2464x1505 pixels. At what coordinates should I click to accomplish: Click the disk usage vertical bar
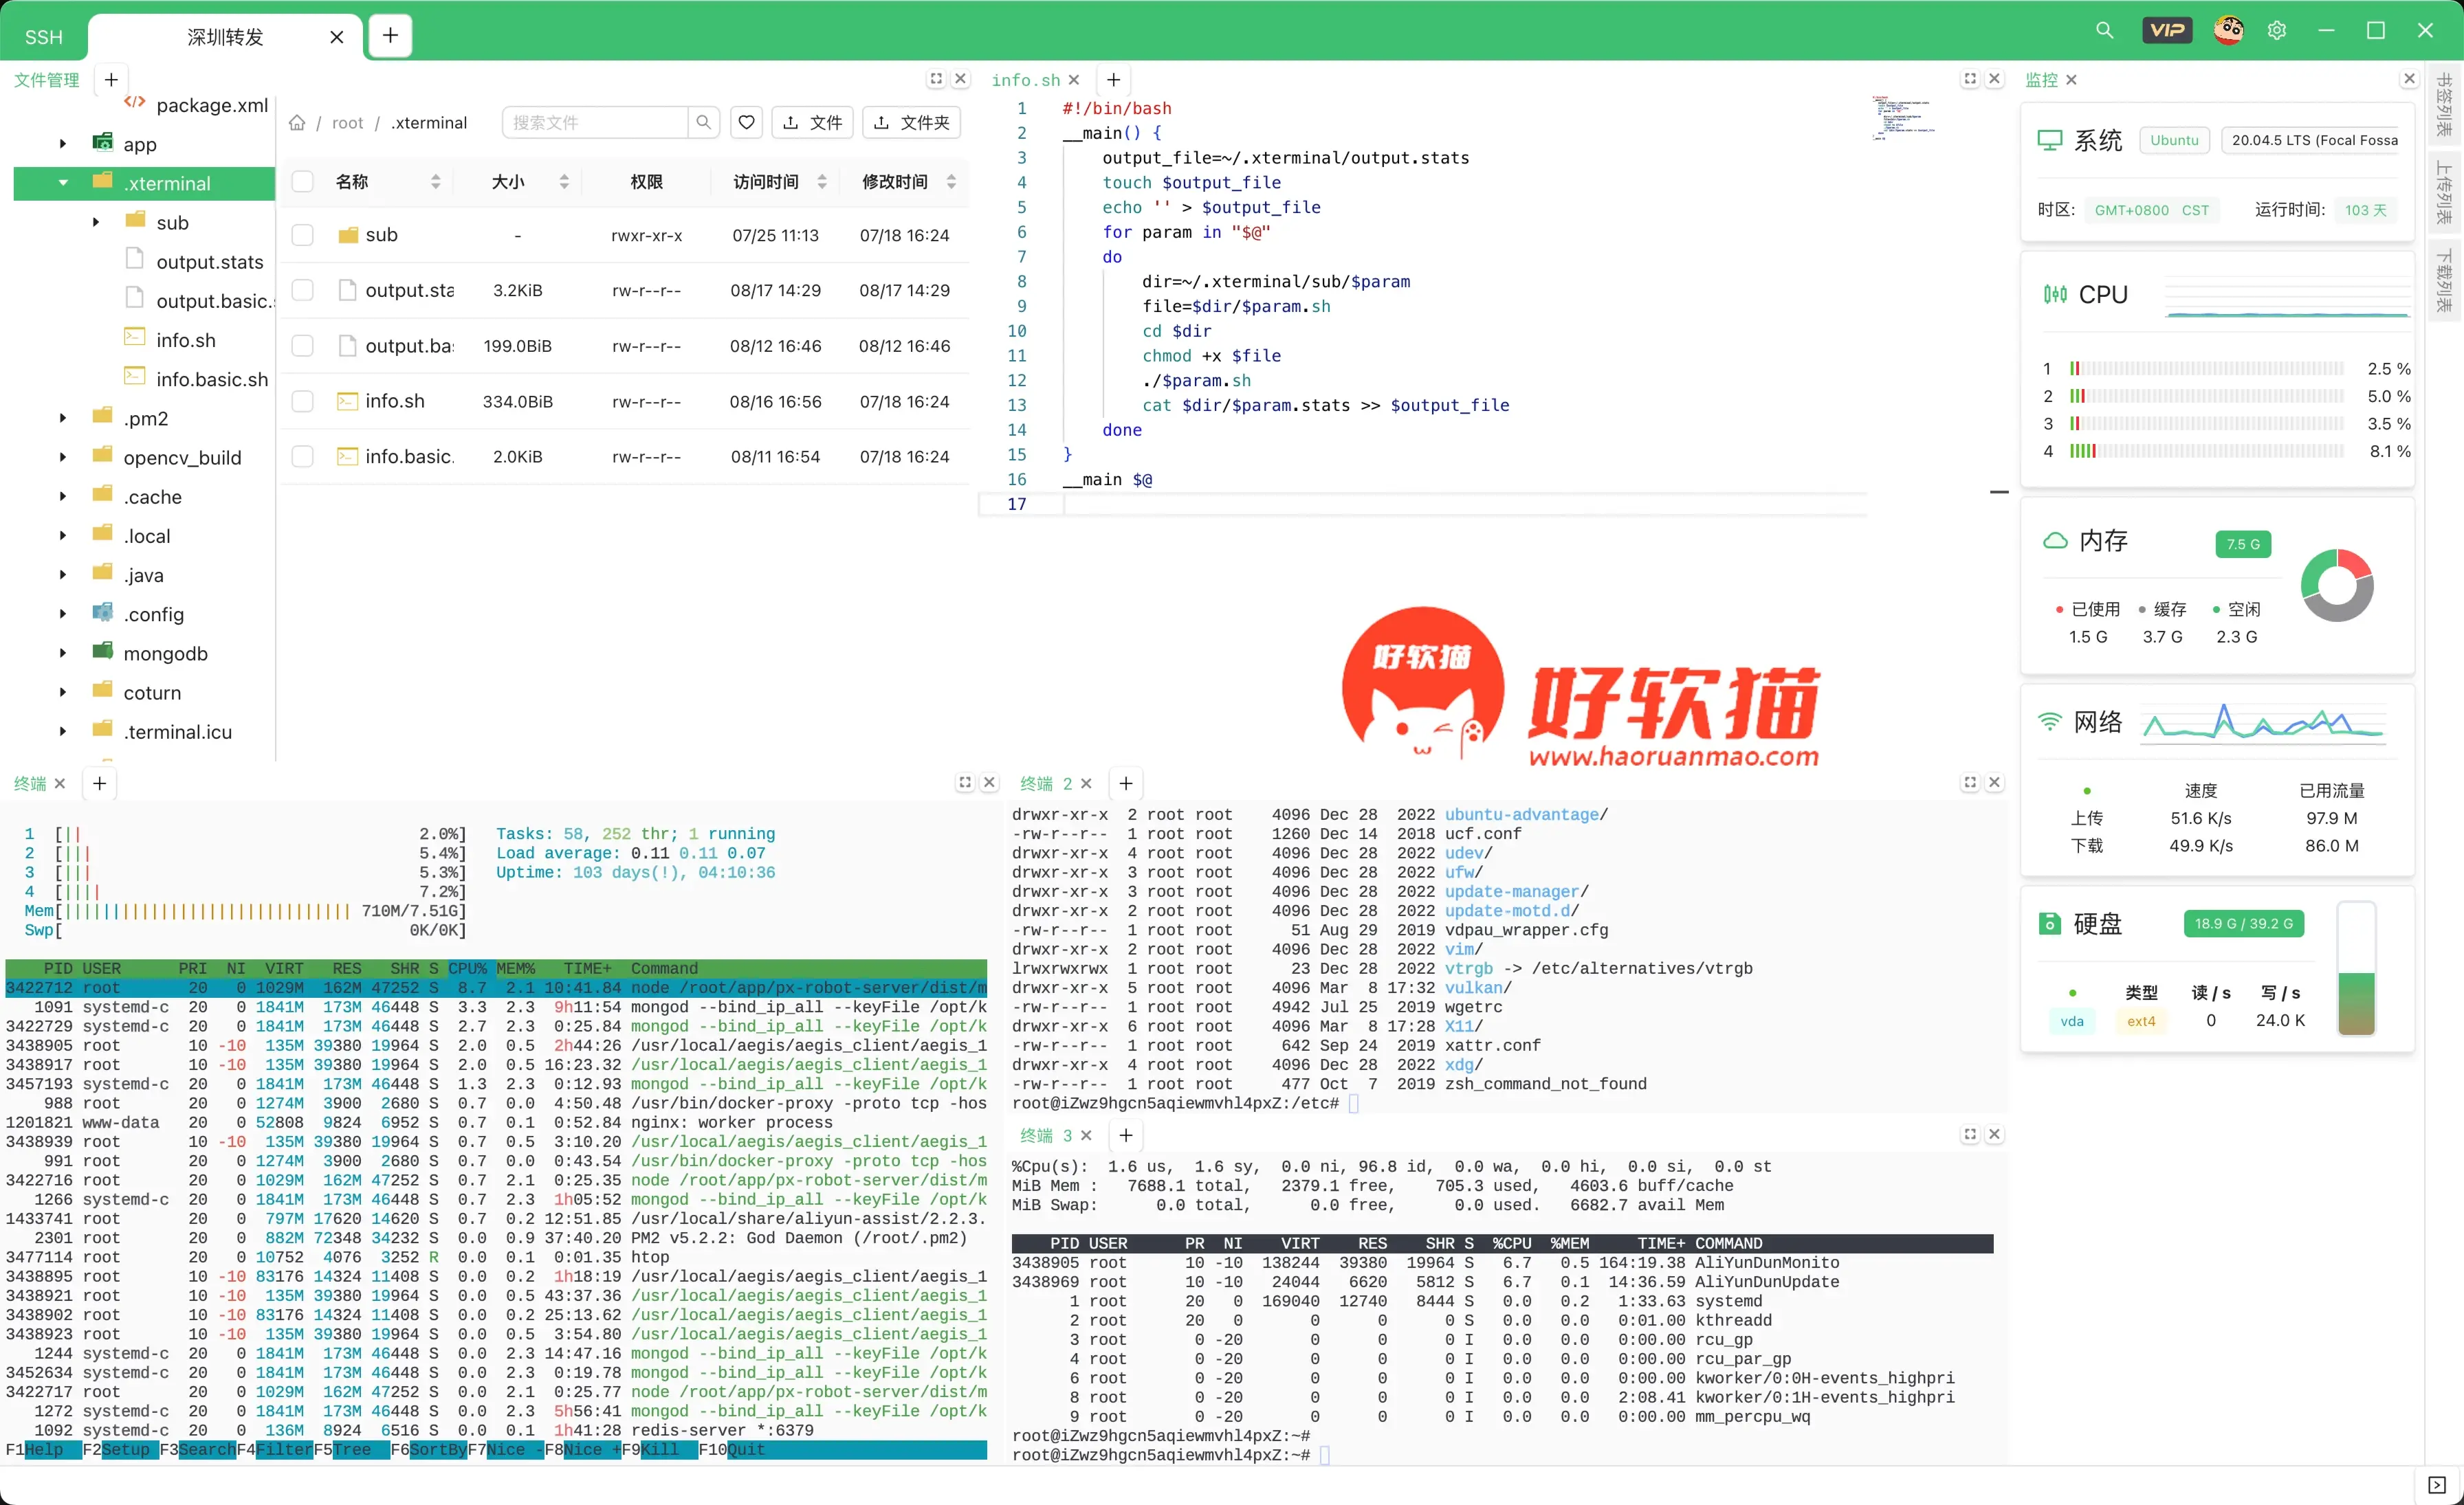click(2356, 968)
